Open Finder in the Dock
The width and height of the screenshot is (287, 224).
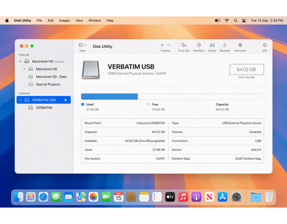(18, 197)
